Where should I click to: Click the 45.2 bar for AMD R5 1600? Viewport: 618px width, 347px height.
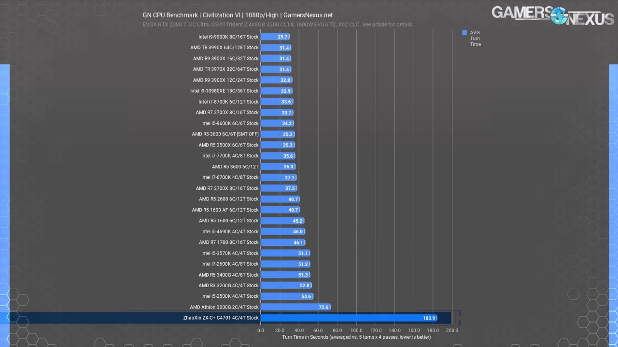(282, 221)
